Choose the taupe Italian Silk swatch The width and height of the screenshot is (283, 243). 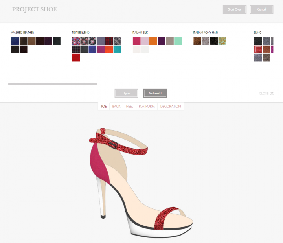(170, 41)
